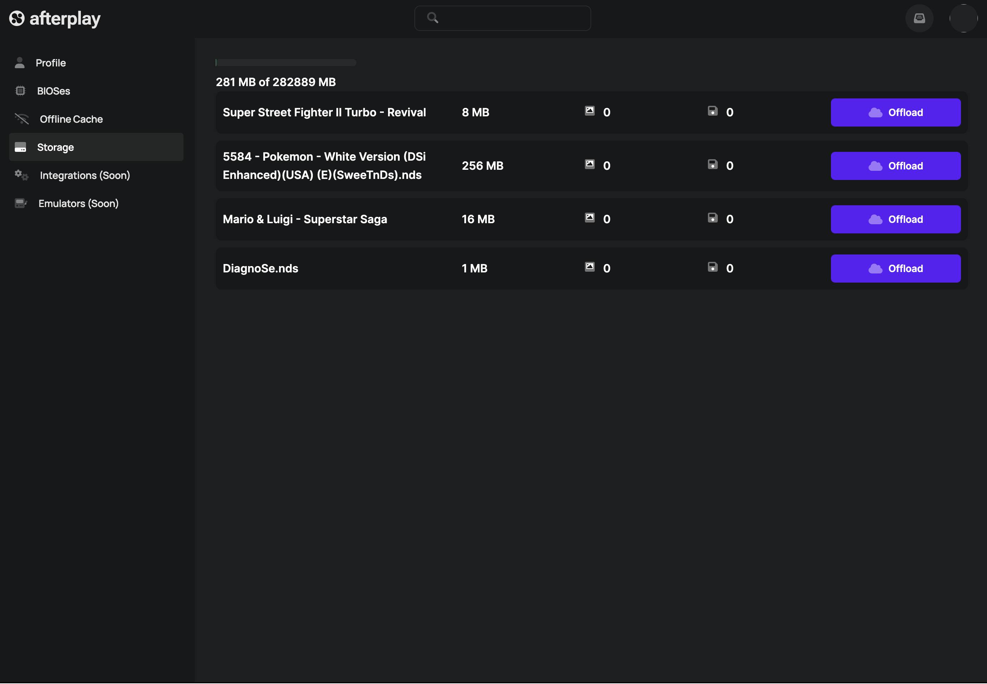Open the user avatar in top right
The width and height of the screenshot is (987, 684).
pos(963,18)
